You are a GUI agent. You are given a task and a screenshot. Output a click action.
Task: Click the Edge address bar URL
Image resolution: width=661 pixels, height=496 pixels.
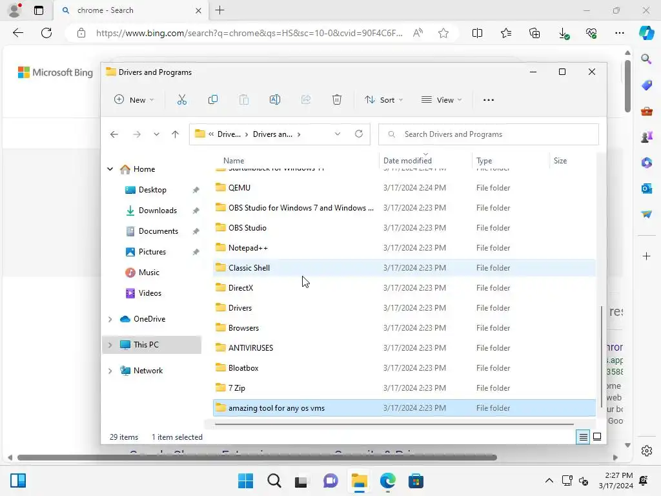coord(249,33)
